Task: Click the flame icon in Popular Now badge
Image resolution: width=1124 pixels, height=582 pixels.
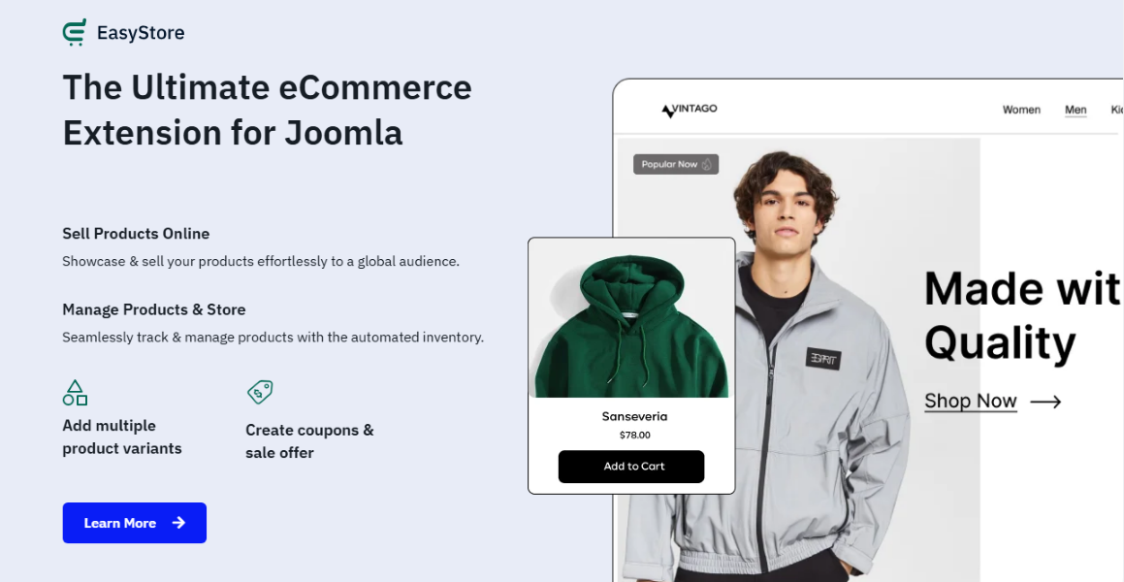Action: tap(707, 164)
